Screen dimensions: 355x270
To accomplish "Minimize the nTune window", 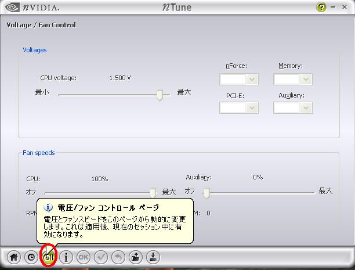I will tap(333, 7).
